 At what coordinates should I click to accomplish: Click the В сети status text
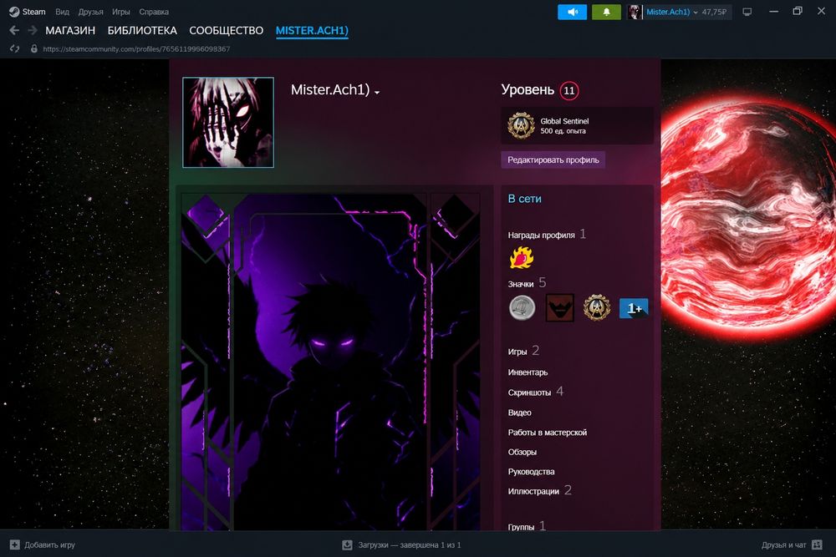525,199
